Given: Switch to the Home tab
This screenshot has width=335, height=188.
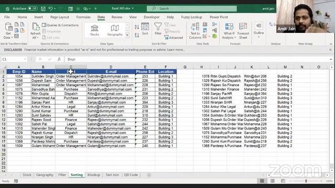Looking at the screenshot, I should pyautogui.click(x=22, y=17).
